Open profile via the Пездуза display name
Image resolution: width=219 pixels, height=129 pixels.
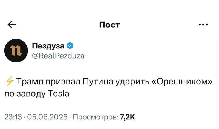[x=48, y=46]
